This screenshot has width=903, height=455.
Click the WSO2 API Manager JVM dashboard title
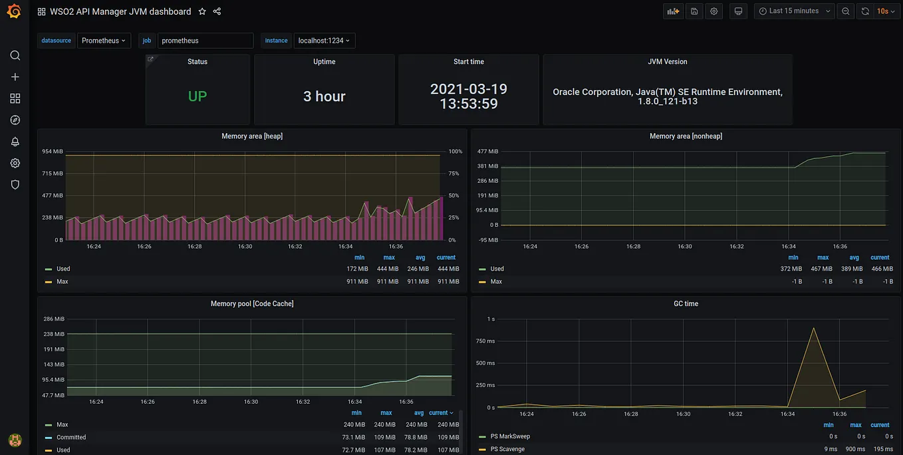click(120, 11)
